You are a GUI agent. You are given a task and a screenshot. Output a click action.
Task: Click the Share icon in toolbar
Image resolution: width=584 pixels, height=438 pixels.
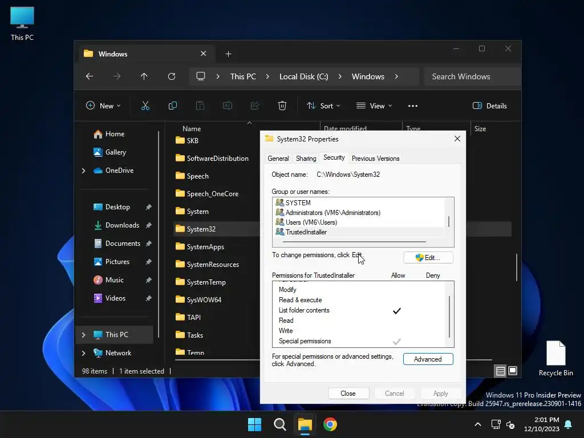[x=255, y=106]
